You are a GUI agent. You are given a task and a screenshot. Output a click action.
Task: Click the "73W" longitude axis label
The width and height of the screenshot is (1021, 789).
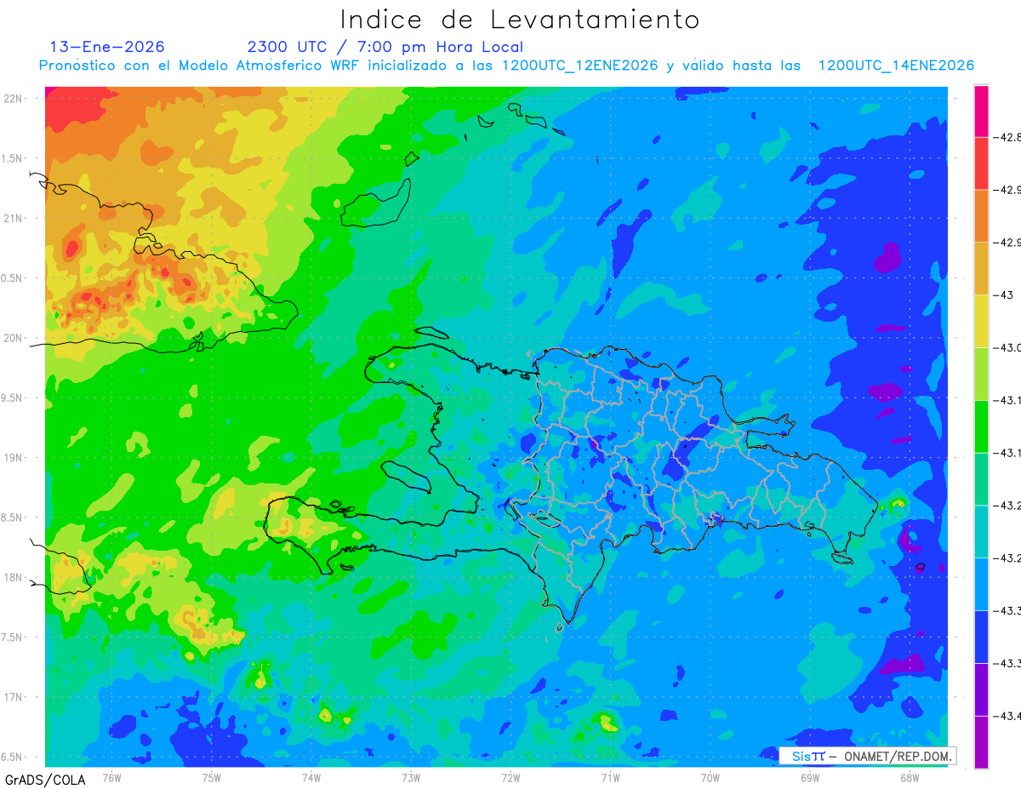point(411,777)
